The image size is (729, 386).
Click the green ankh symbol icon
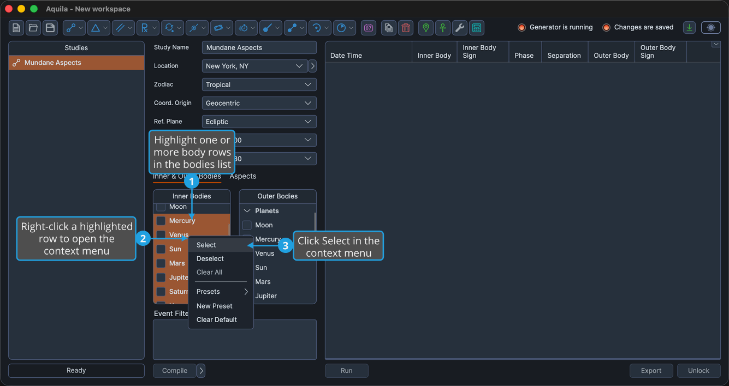(x=443, y=28)
